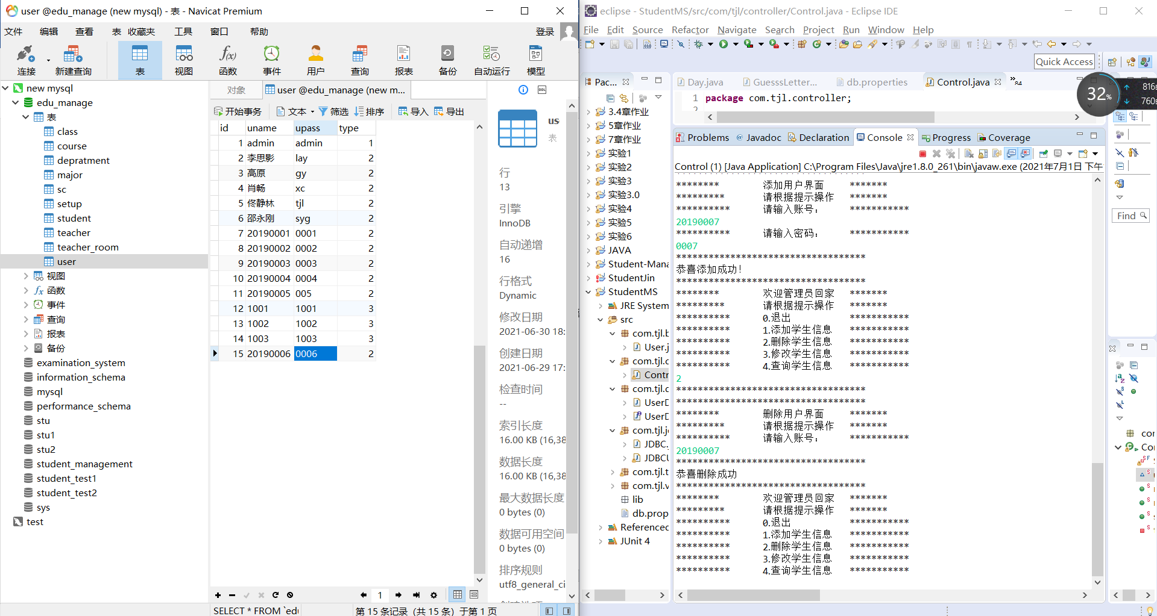1157x616 pixels.
Task: Click the 开始事务 begin transaction button
Action: point(238,111)
